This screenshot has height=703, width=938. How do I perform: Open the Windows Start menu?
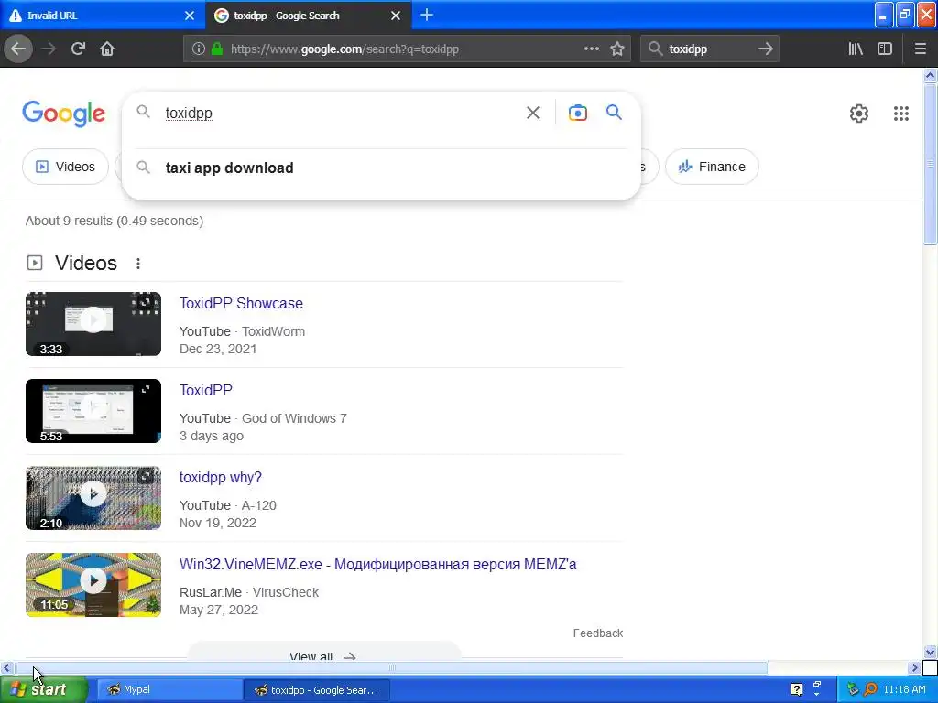pyautogui.click(x=44, y=690)
